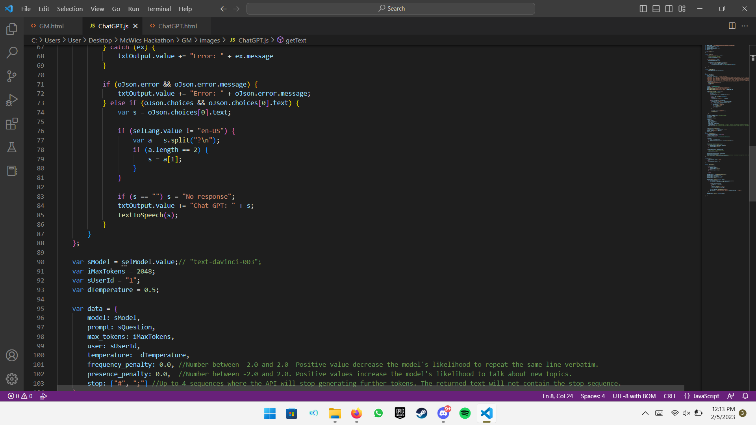Screen dimensions: 756x425
Task: Click the Search command center box
Action: (391, 9)
